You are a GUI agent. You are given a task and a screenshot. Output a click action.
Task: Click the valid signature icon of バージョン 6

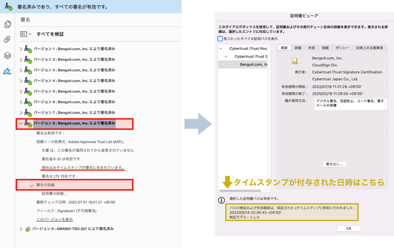(x=28, y=102)
